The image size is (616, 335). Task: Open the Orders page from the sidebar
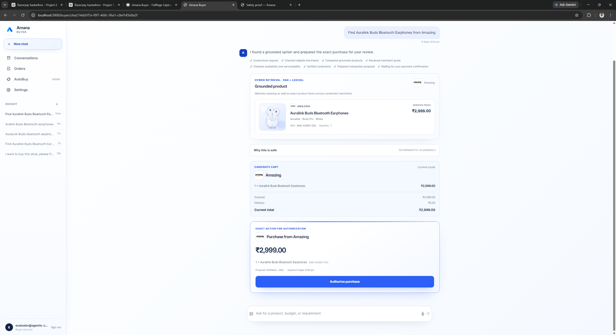33,69
